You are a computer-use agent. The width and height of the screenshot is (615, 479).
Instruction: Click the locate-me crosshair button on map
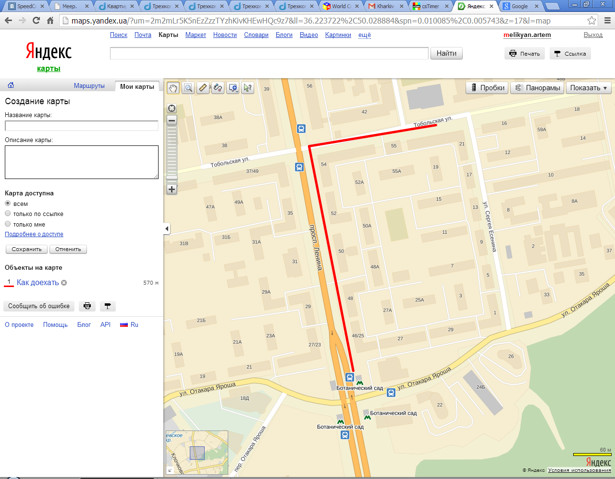click(172, 108)
